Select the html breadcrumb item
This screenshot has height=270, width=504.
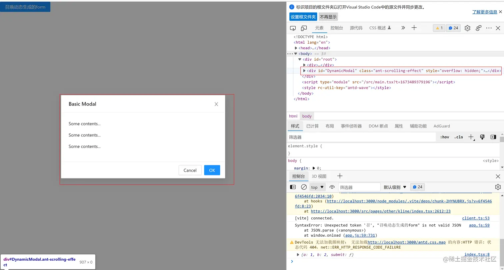coord(293,116)
